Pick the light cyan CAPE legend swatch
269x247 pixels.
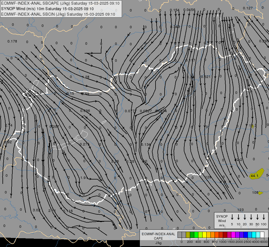point(258,235)
